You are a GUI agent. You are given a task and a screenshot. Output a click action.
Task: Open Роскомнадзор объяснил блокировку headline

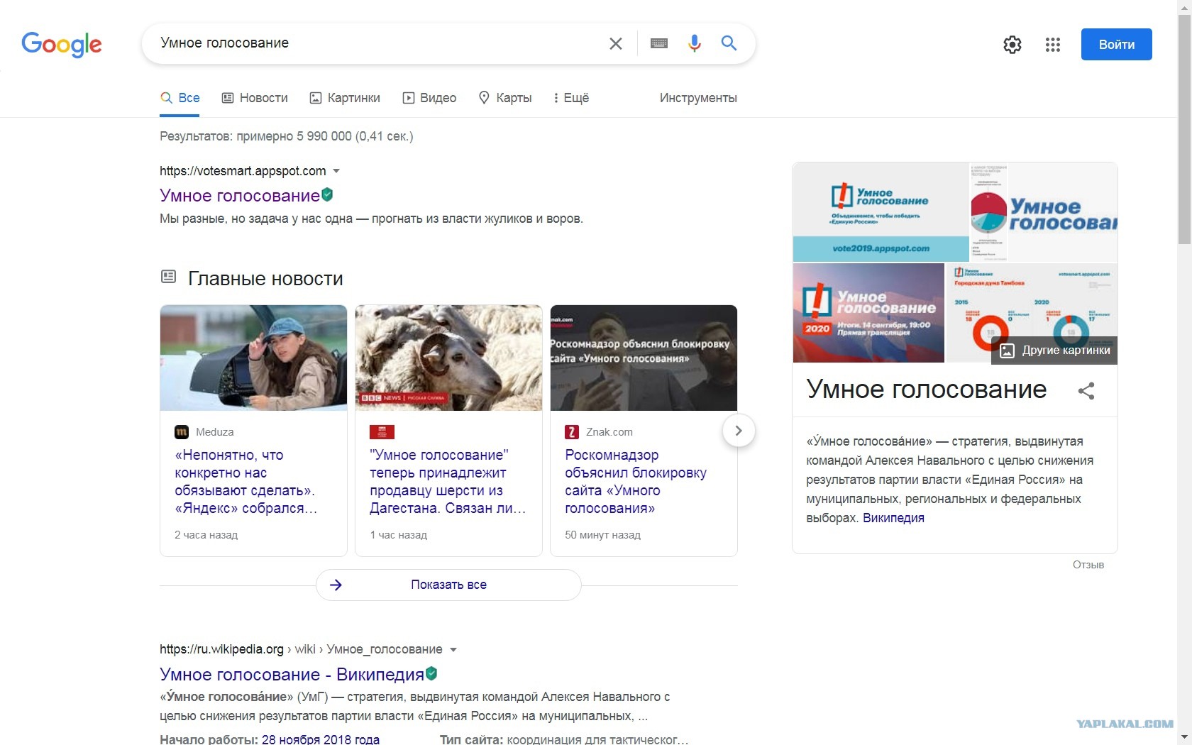tap(636, 482)
